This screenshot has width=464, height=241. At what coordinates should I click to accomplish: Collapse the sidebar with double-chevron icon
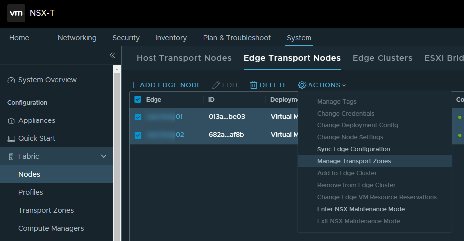(x=112, y=55)
